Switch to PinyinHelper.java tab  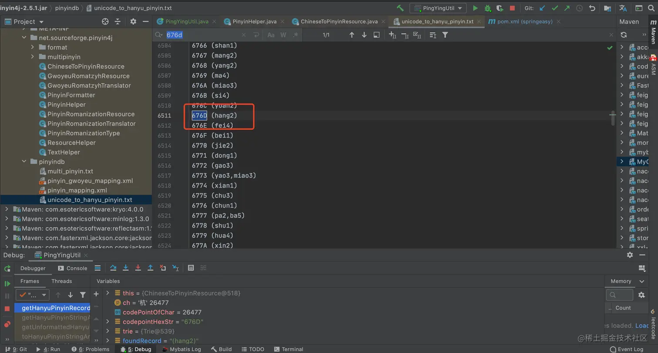(x=255, y=21)
